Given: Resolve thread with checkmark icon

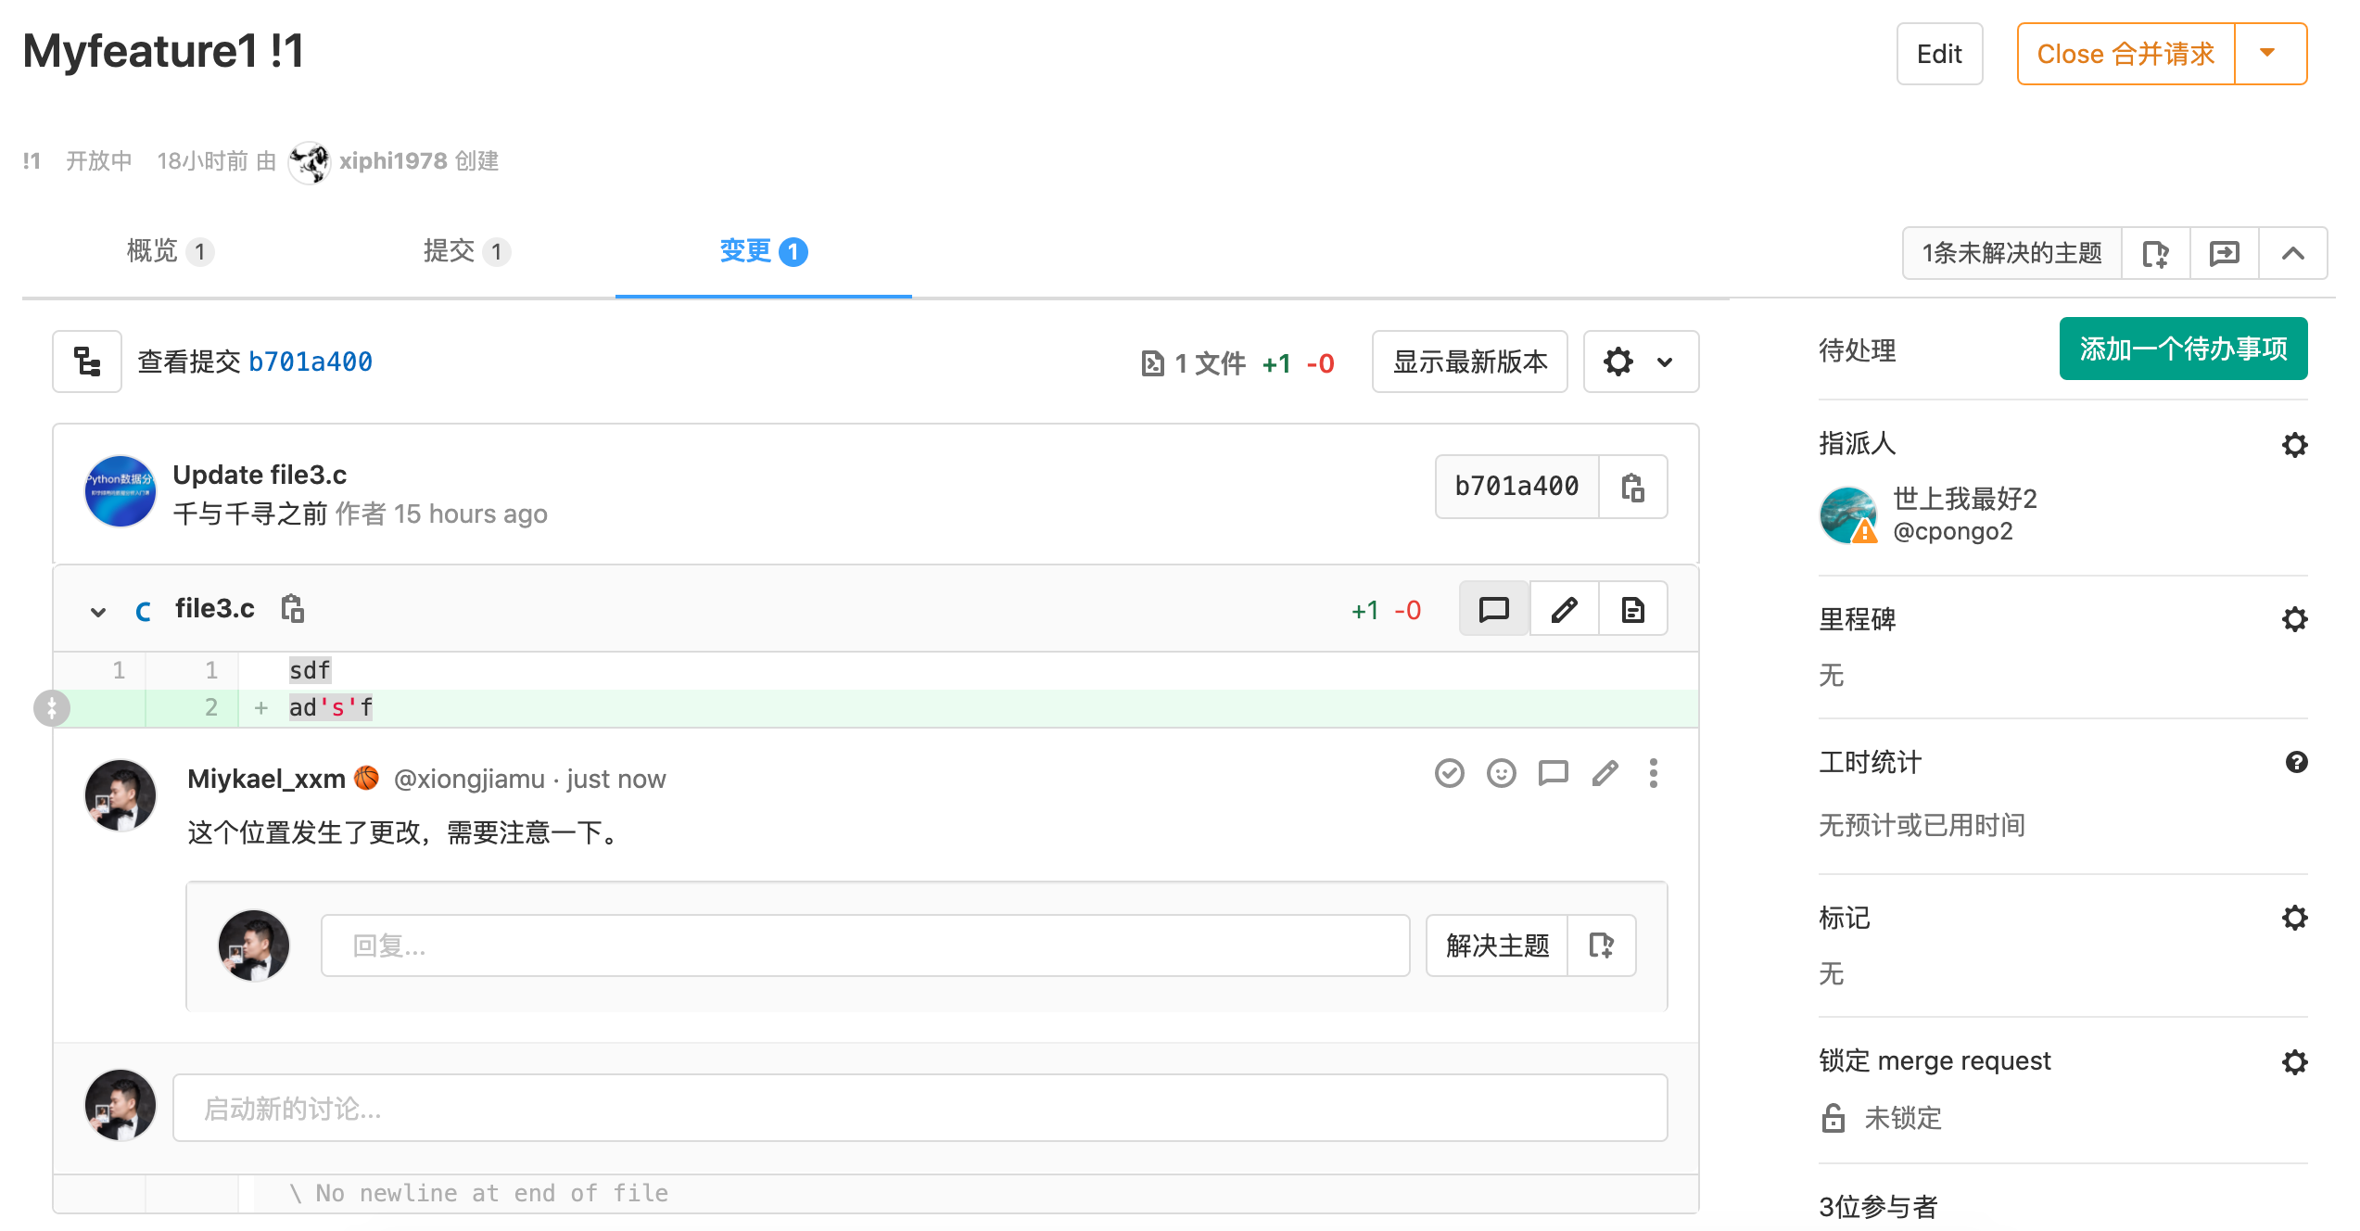Looking at the screenshot, I should pyautogui.click(x=1450, y=773).
